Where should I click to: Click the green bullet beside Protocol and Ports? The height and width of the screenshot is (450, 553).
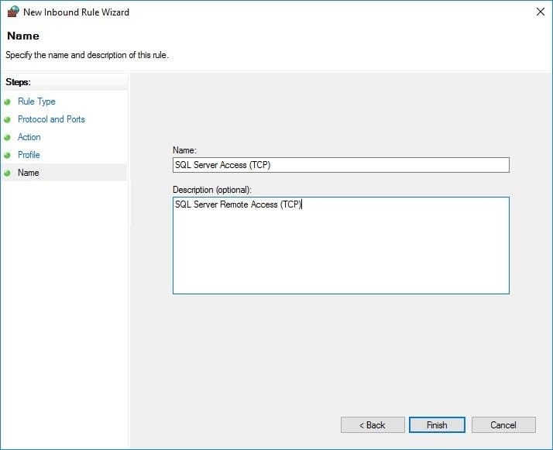pos(8,119)
